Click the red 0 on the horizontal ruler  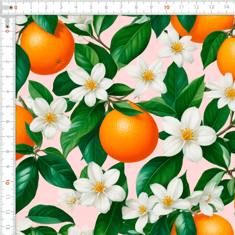[x=16, y=8]
